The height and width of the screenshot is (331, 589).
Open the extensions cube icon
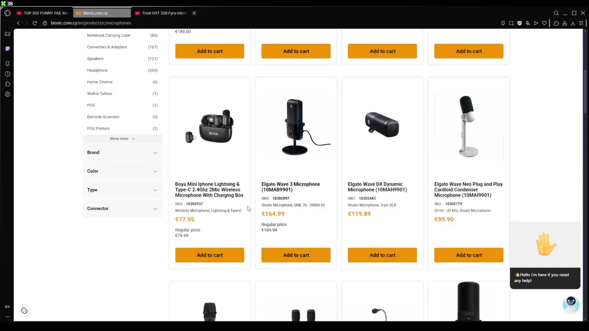(x=556, y=23)
